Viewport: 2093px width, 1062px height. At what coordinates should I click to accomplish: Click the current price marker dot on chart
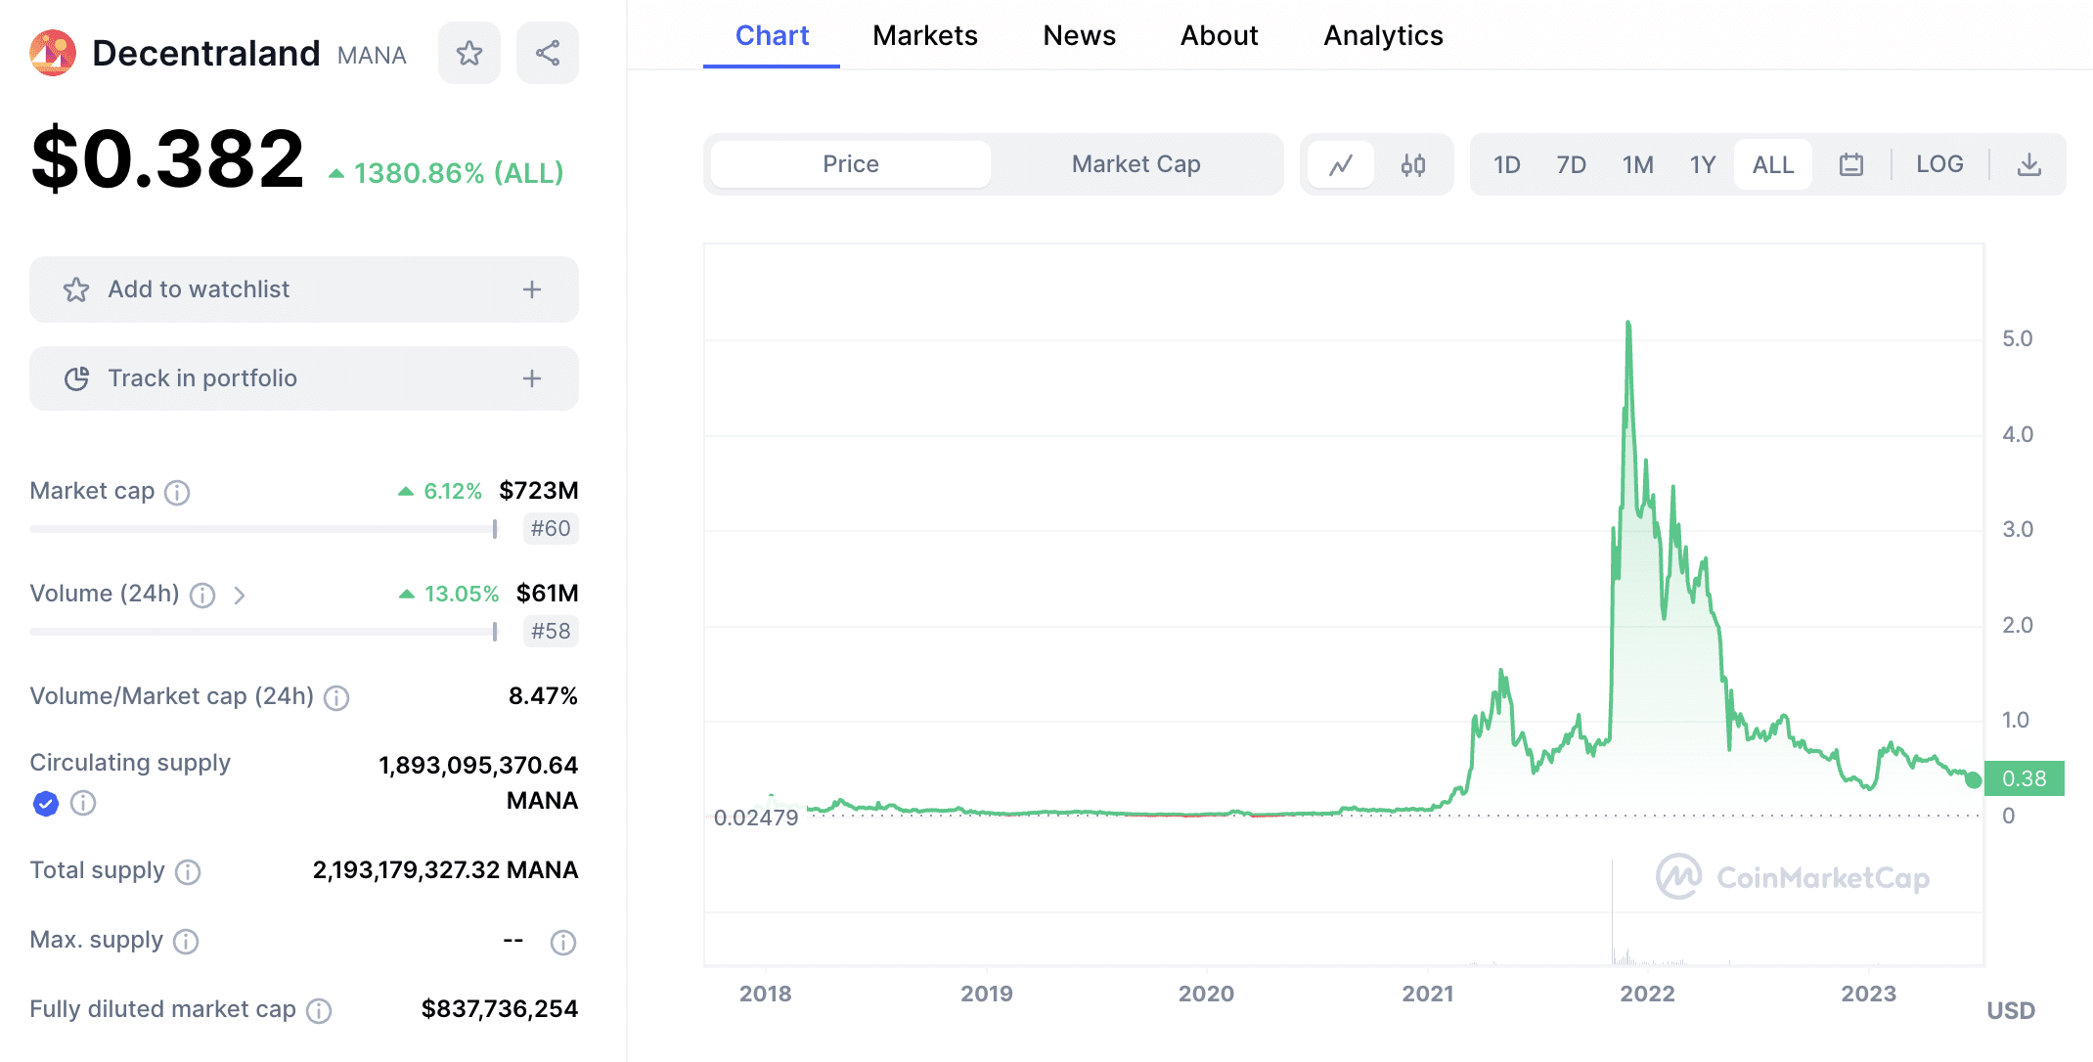point(1974,780)
